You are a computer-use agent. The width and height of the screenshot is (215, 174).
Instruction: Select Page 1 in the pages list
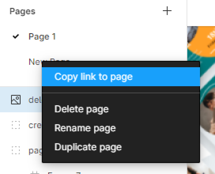point(42,37)
